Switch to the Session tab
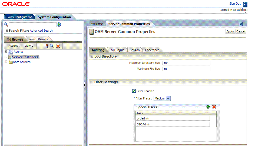This screenshot has width=255, height=150. (x=135, y=50)
